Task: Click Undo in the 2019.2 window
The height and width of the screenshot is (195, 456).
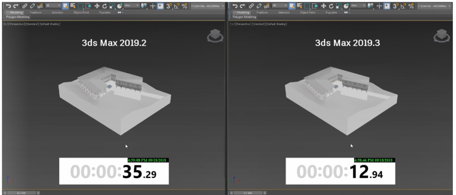Action: click(x=8, y=6)
